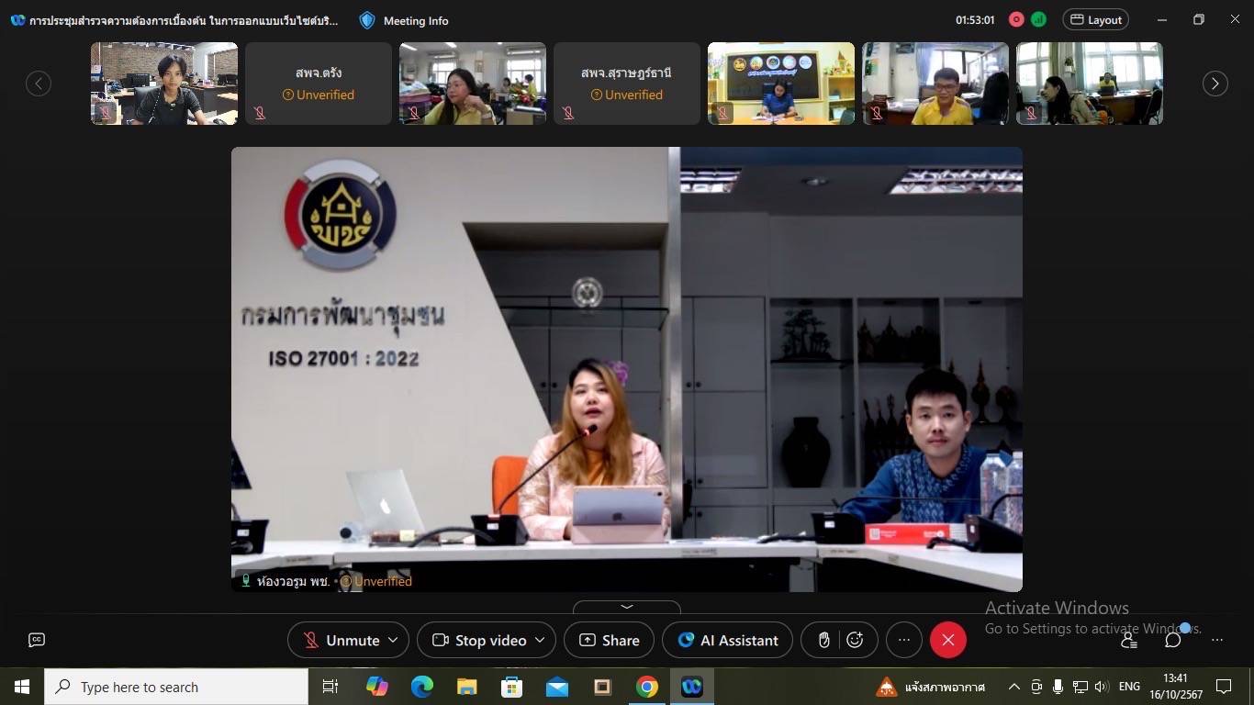Toggle Stop video button
The image size is (1254, 705).
(479, 640)
